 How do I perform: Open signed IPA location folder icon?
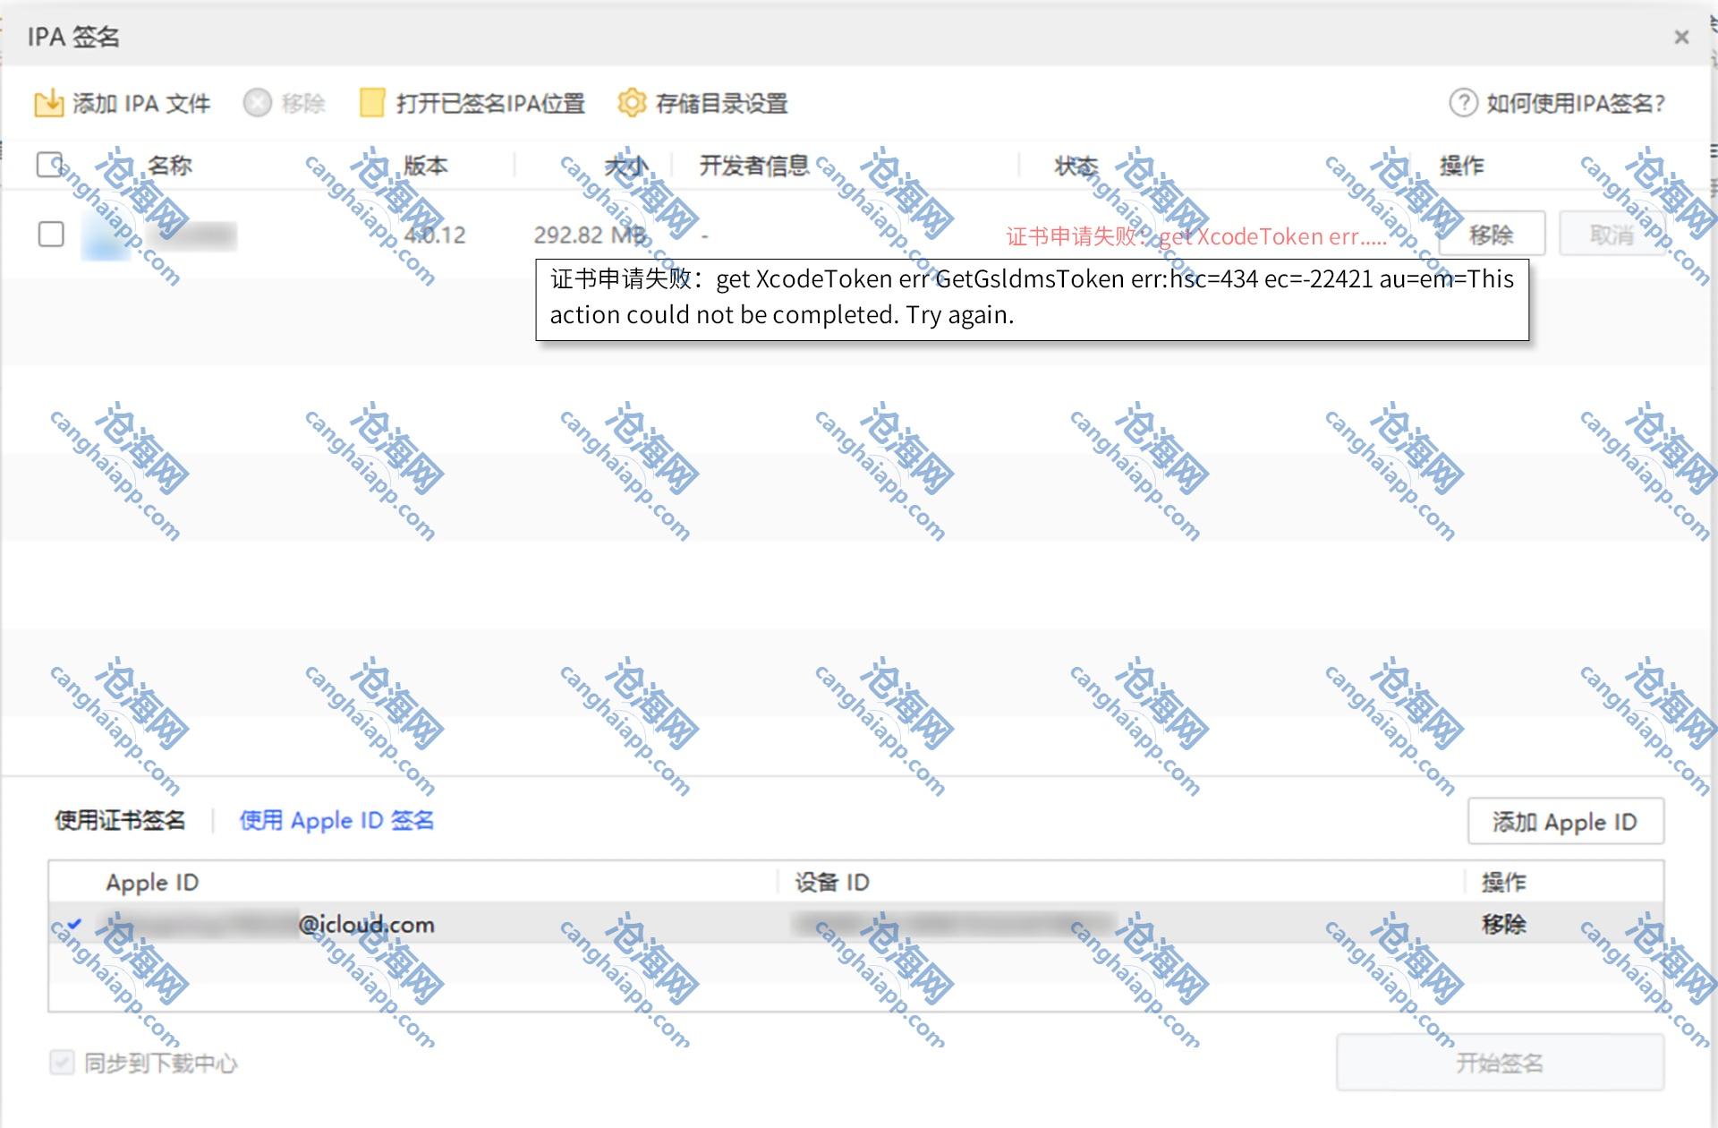(x=371, y=104)
